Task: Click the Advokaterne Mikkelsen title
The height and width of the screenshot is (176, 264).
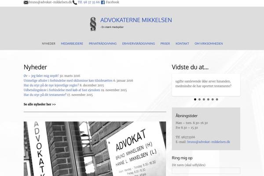Action: (x=136, y=20)
